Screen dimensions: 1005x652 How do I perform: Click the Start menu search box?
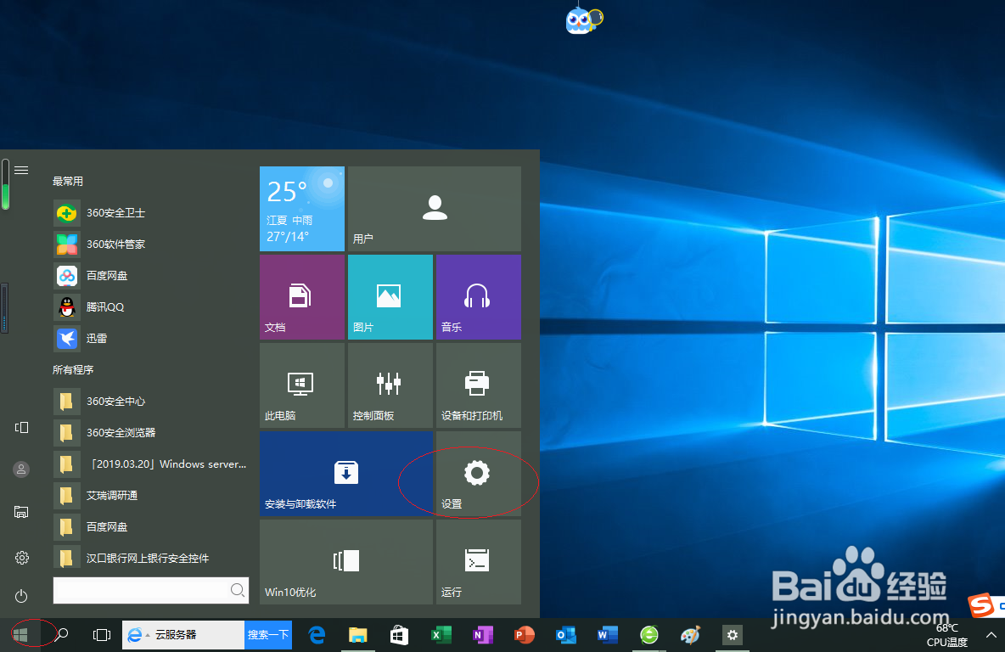(x=151, y=589)
